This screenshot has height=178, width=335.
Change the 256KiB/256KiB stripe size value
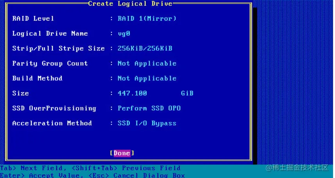[145, 48]
